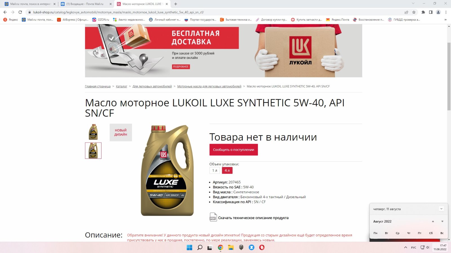Viewport: 451px width, 253px height.
Task: Open the Opera browser taskbar icon
Action: tap(262, 247)
